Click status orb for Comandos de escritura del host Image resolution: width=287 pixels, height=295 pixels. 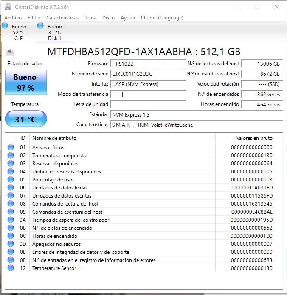pos(11,212)
